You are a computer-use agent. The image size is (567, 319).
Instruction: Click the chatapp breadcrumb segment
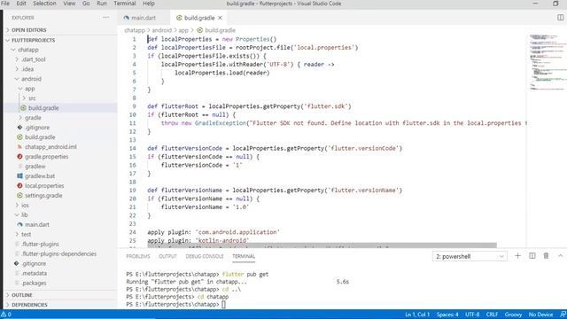point(135,30)
